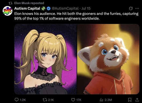Open the red panda character image
The width and height of the screenshot is (142, 103).
point(108,59)
